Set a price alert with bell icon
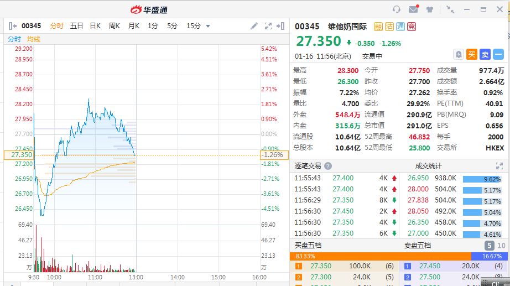 click(x=459, y=54)
